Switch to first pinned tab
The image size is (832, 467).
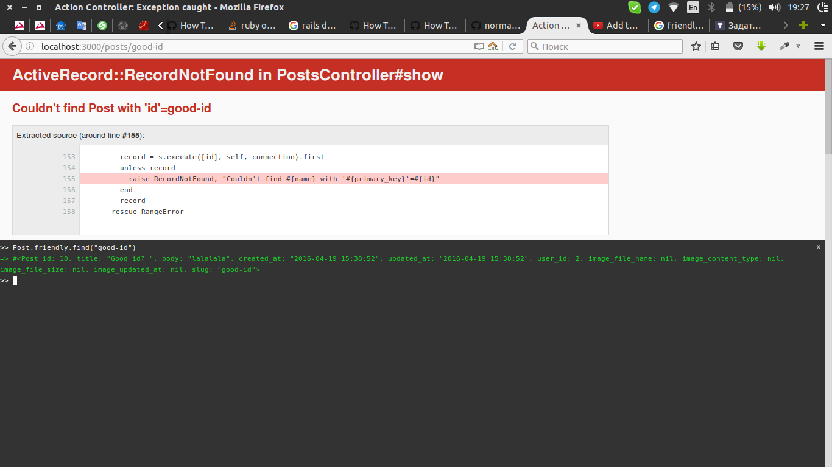click(19, 26)
